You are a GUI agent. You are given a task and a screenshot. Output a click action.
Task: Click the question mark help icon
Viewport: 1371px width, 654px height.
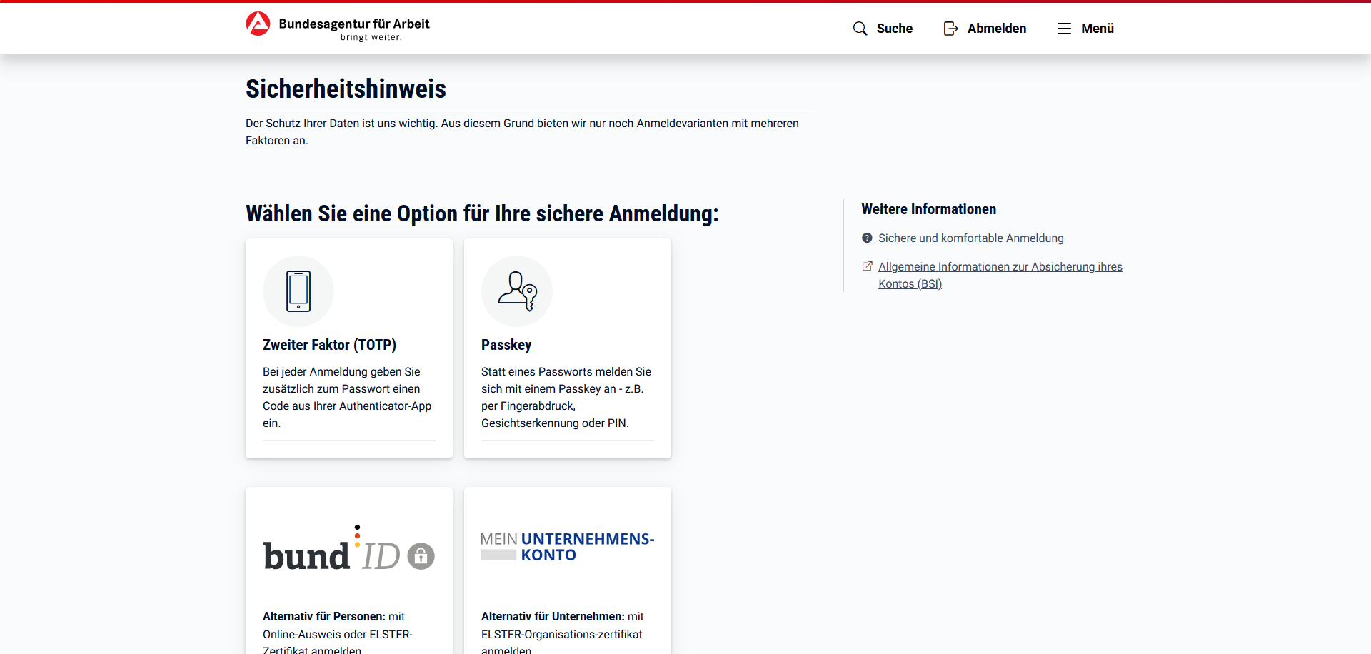point(867,238)
